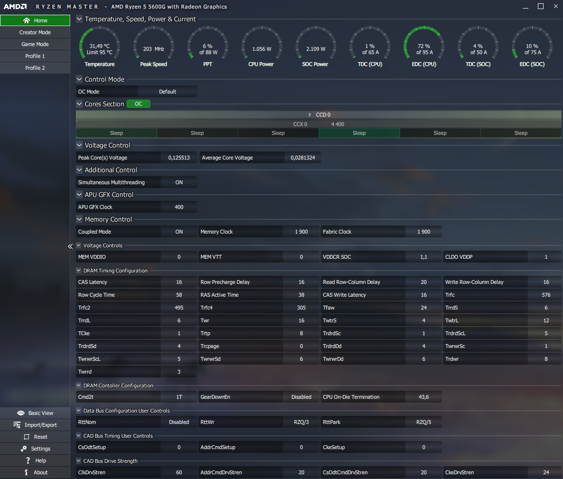This screenshot has width=563, height=479.
Task: Collapse Additional Control section
Action: tap(79, 169)
